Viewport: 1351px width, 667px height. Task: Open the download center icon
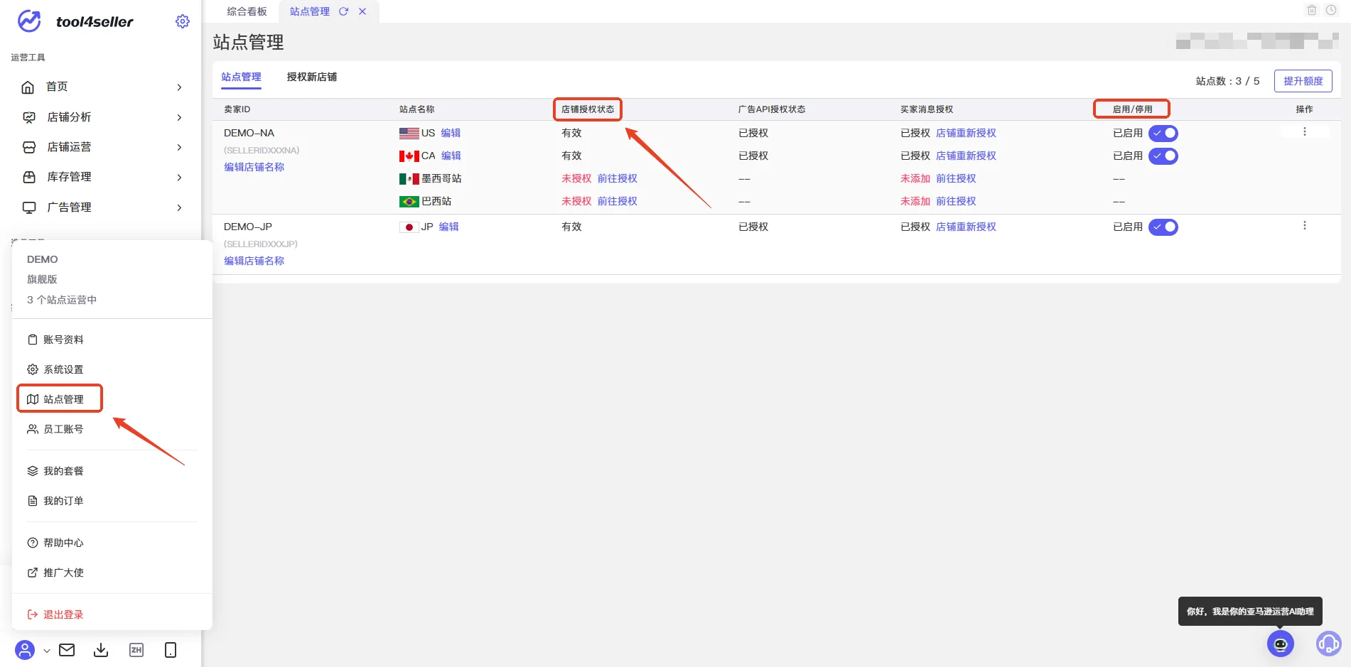pos(101,650)
